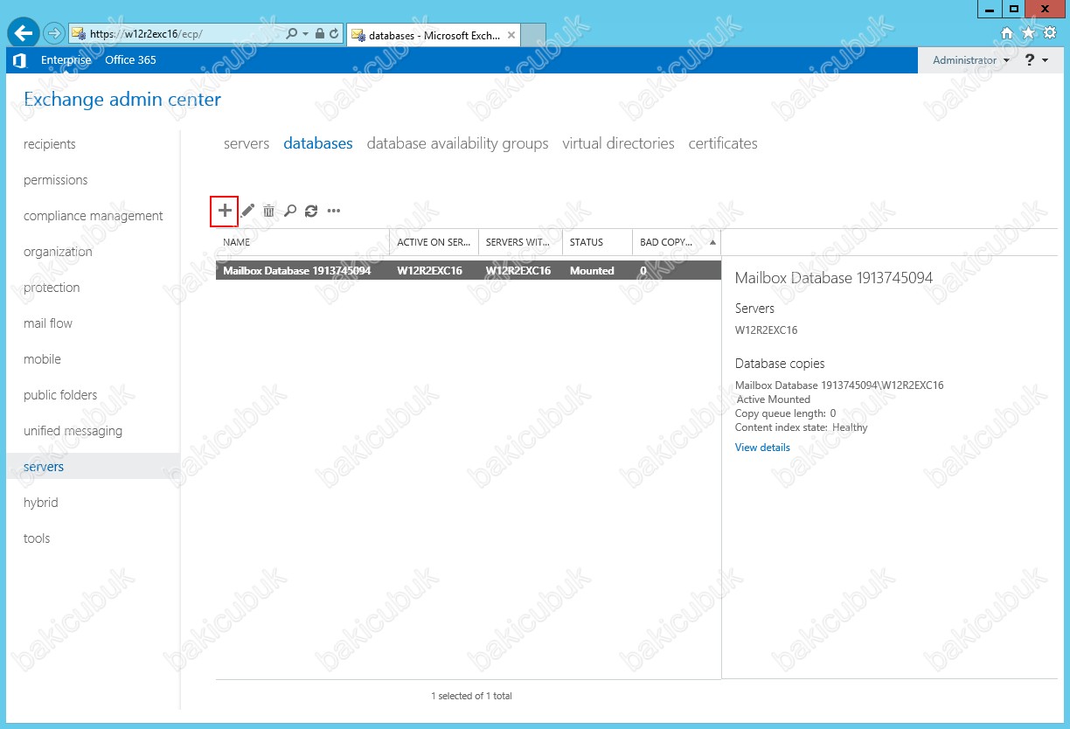Switch to the servers tab
Viewport: 1070px width, 729px height.
click(247, 143)
